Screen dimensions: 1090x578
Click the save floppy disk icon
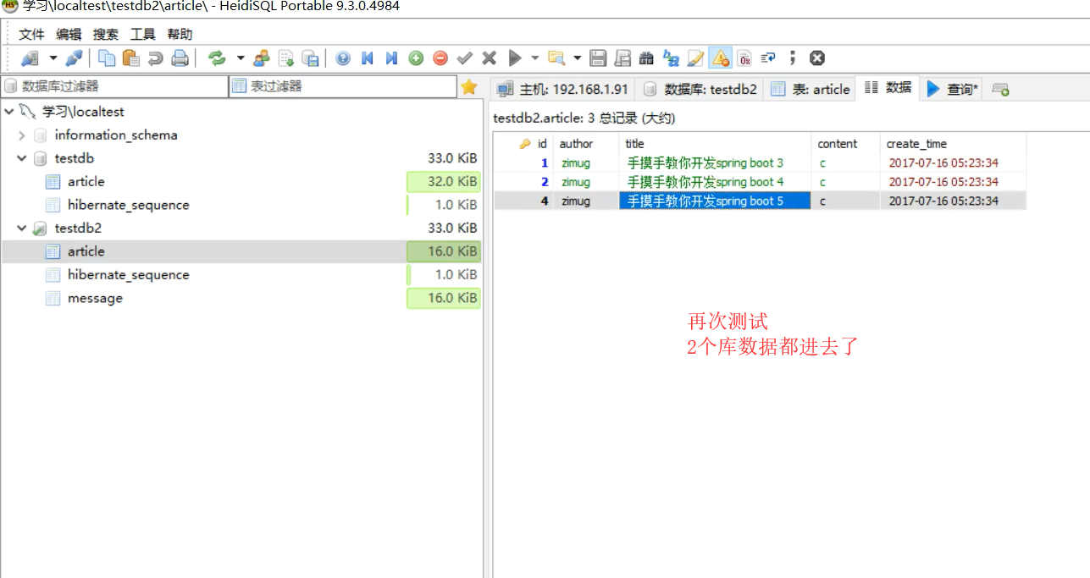[x=599, y=58]
